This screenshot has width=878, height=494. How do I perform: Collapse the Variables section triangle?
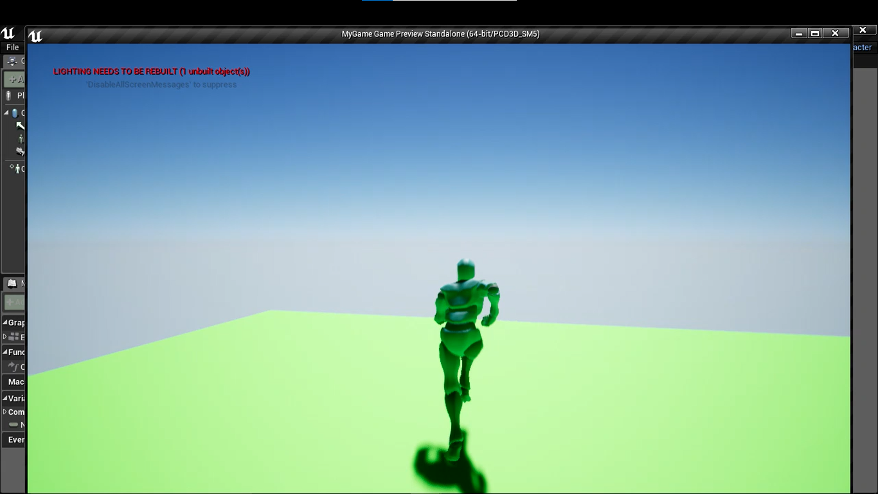(x=5, y=399)
